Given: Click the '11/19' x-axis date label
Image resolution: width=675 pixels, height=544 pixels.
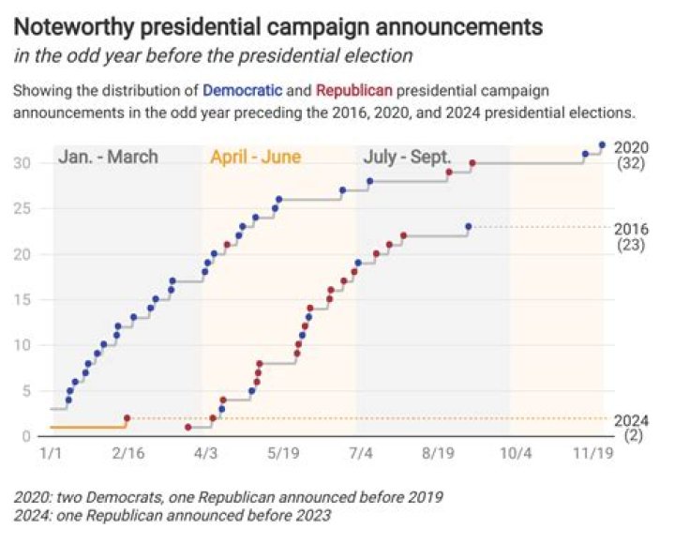Looking at the screenshot, I should click(590, 452).
